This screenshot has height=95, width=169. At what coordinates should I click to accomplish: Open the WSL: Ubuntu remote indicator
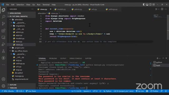point(8,91)
